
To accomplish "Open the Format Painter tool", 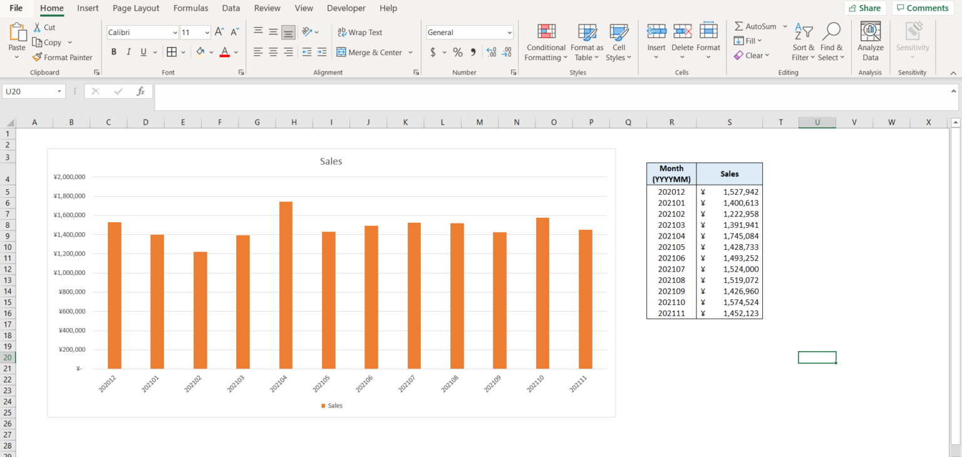I will tap(63, 57).
